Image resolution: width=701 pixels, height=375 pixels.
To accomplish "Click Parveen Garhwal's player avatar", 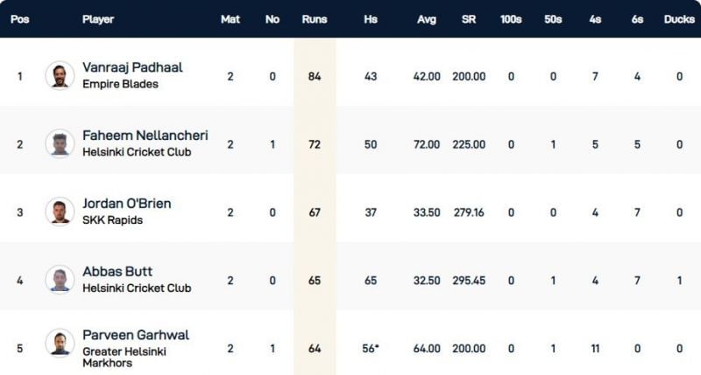I will tap(60, 344).
